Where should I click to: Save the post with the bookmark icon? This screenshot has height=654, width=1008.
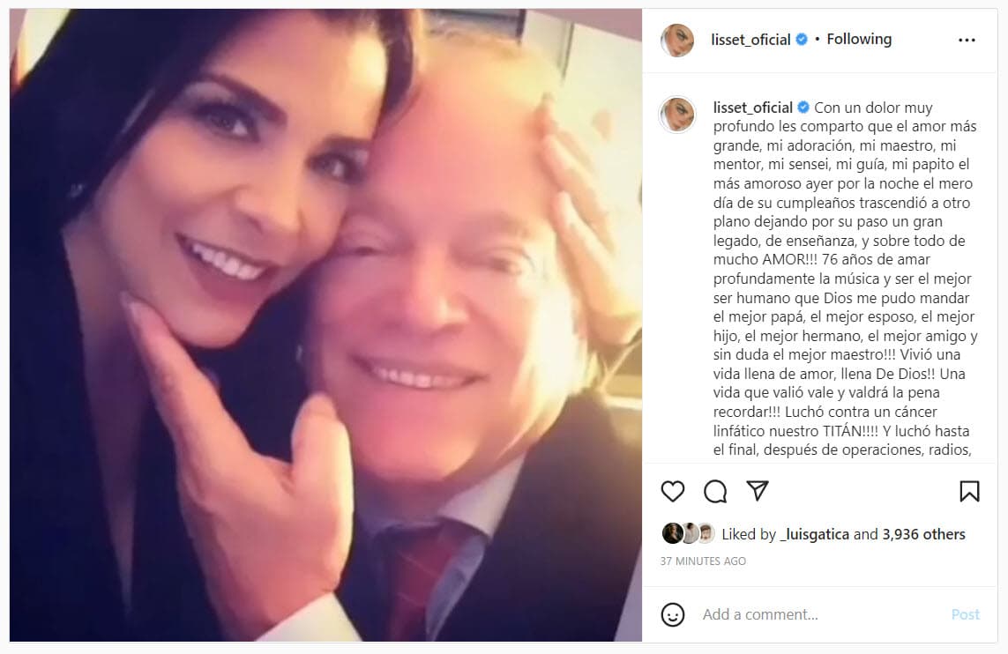[x=969, y=492]
